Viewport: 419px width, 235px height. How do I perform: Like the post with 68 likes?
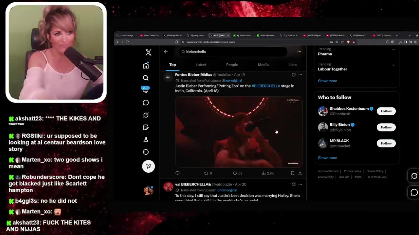(237, 173)
